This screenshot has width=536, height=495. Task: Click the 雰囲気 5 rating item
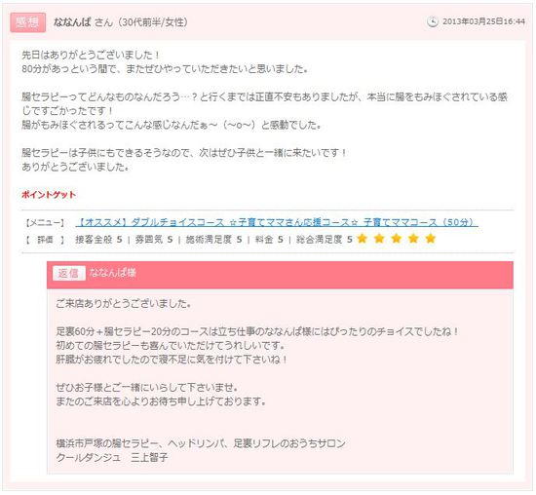(154, 240)
